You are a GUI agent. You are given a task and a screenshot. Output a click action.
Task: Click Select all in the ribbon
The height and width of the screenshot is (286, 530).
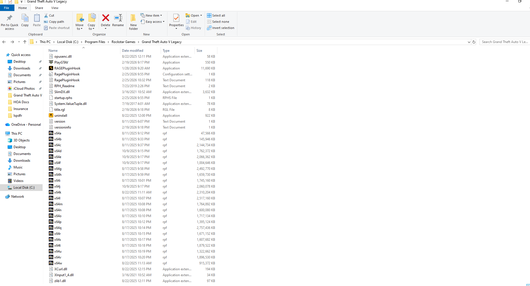216,15
